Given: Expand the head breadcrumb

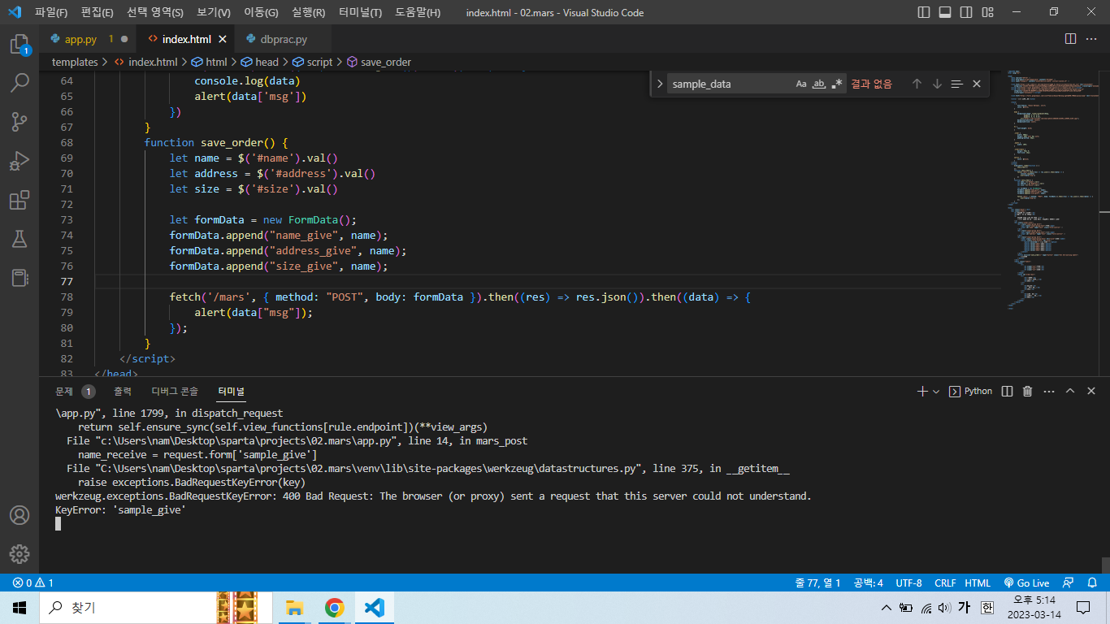Looking at the screenshot, I should [259, 62].
